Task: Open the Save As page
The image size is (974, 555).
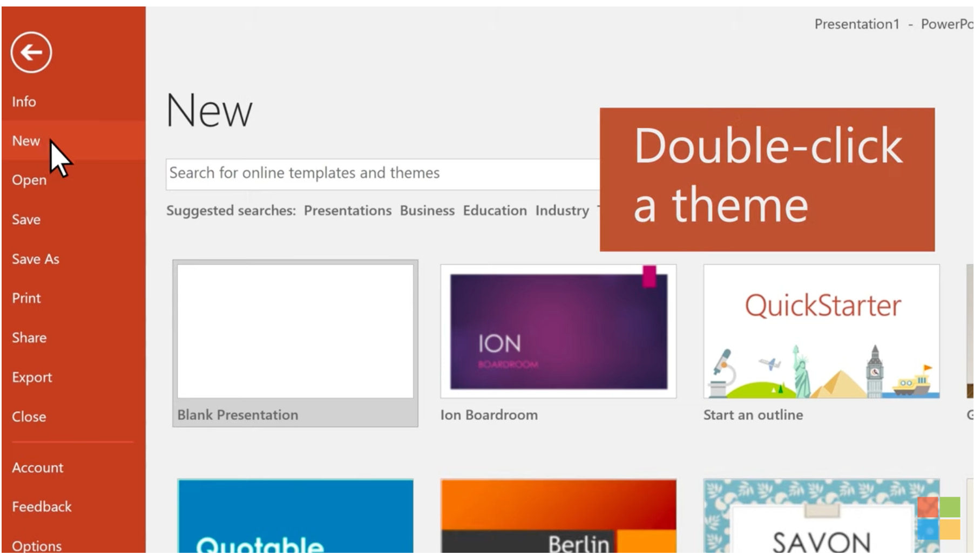Action: (36, 259)
